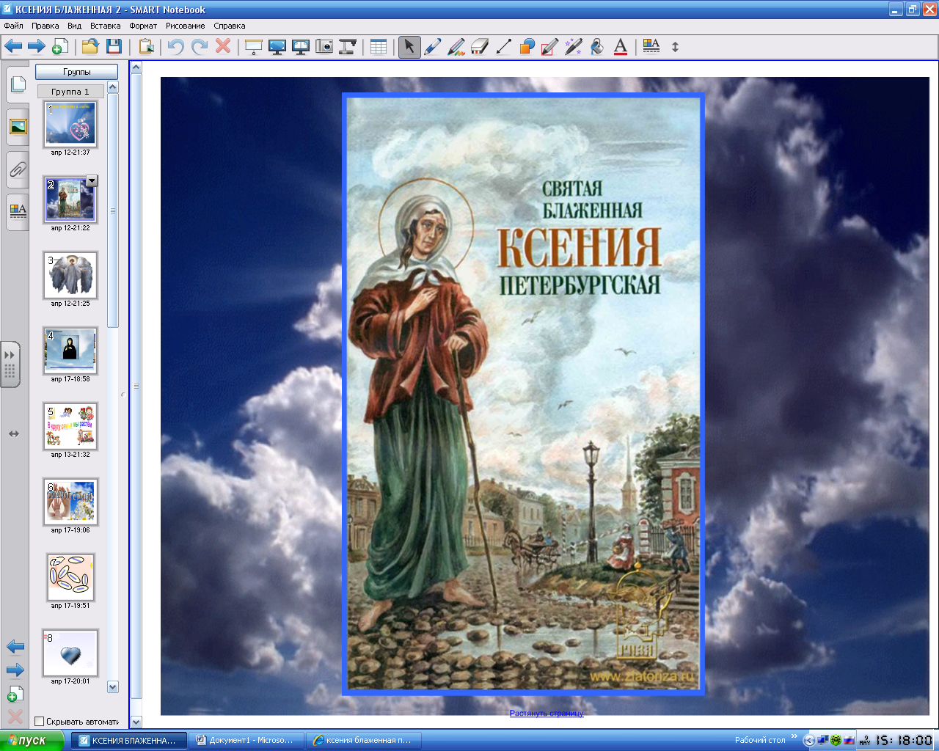Select page 8 heart thumbnail
This screenshot has height=751, width=939.
point(70,653)
